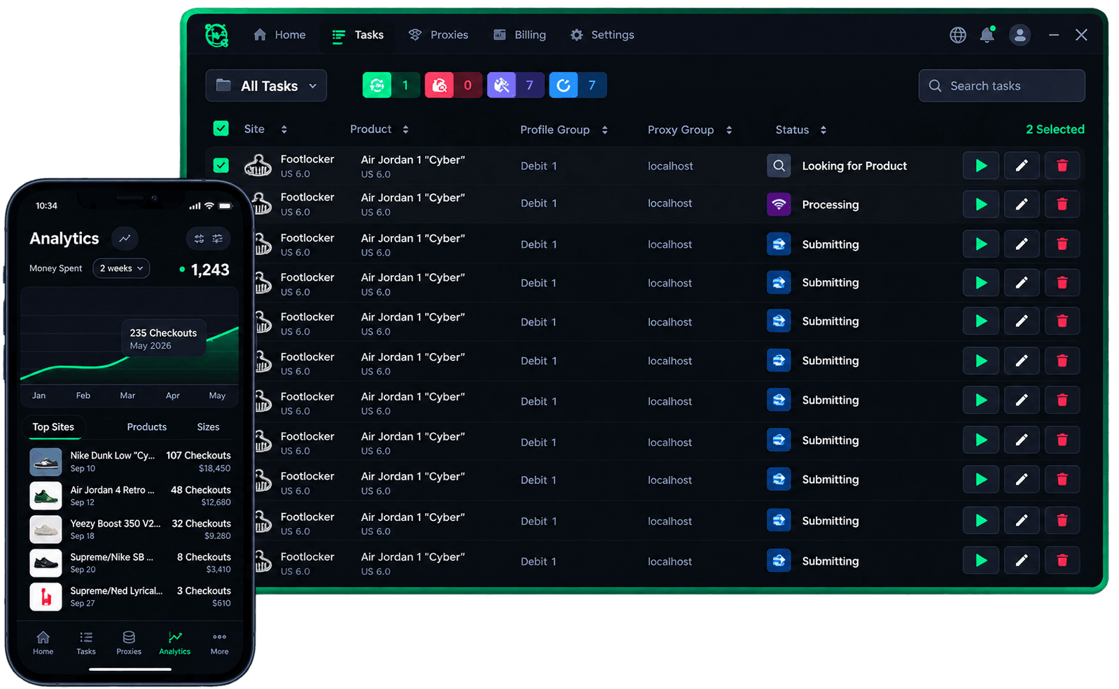
Task: Start the Processing task
Action: click(981, 204)
